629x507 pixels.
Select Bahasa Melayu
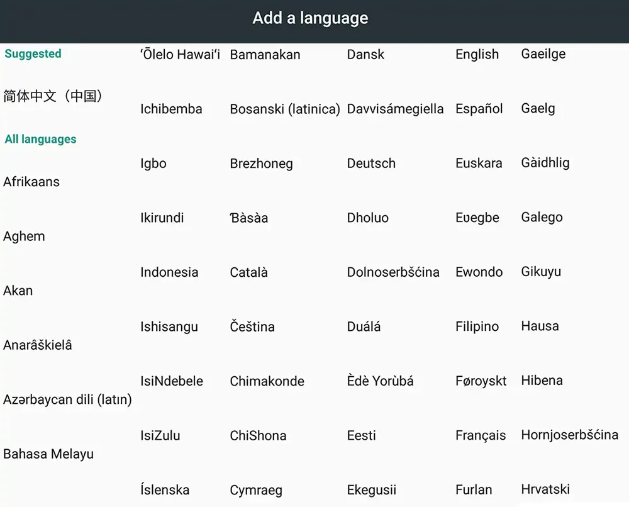coord(48,454)
